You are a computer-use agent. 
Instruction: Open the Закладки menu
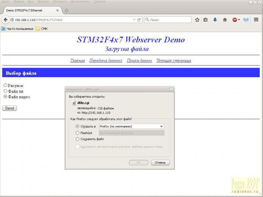click(60, 2)
